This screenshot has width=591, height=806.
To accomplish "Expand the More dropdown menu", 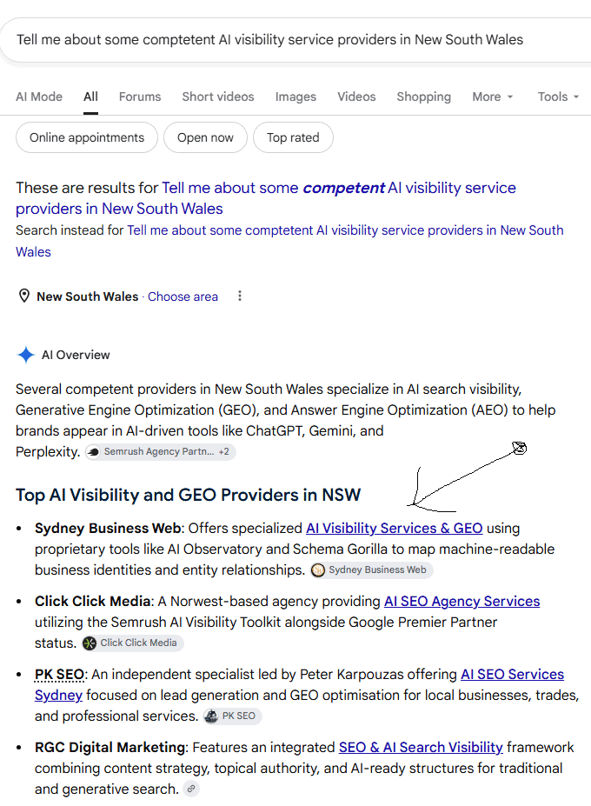I will 492,97.
